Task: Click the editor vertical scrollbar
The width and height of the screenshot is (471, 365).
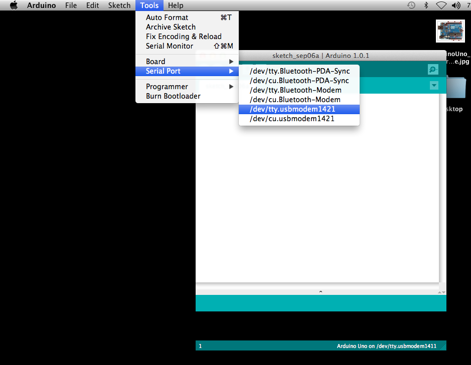Action: [x=442, y=188]
